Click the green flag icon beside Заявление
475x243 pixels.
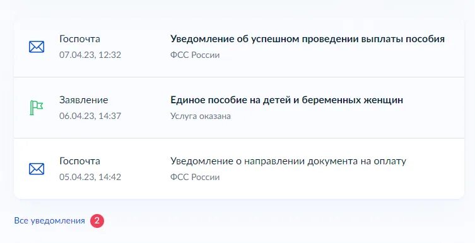click(37, 108)
